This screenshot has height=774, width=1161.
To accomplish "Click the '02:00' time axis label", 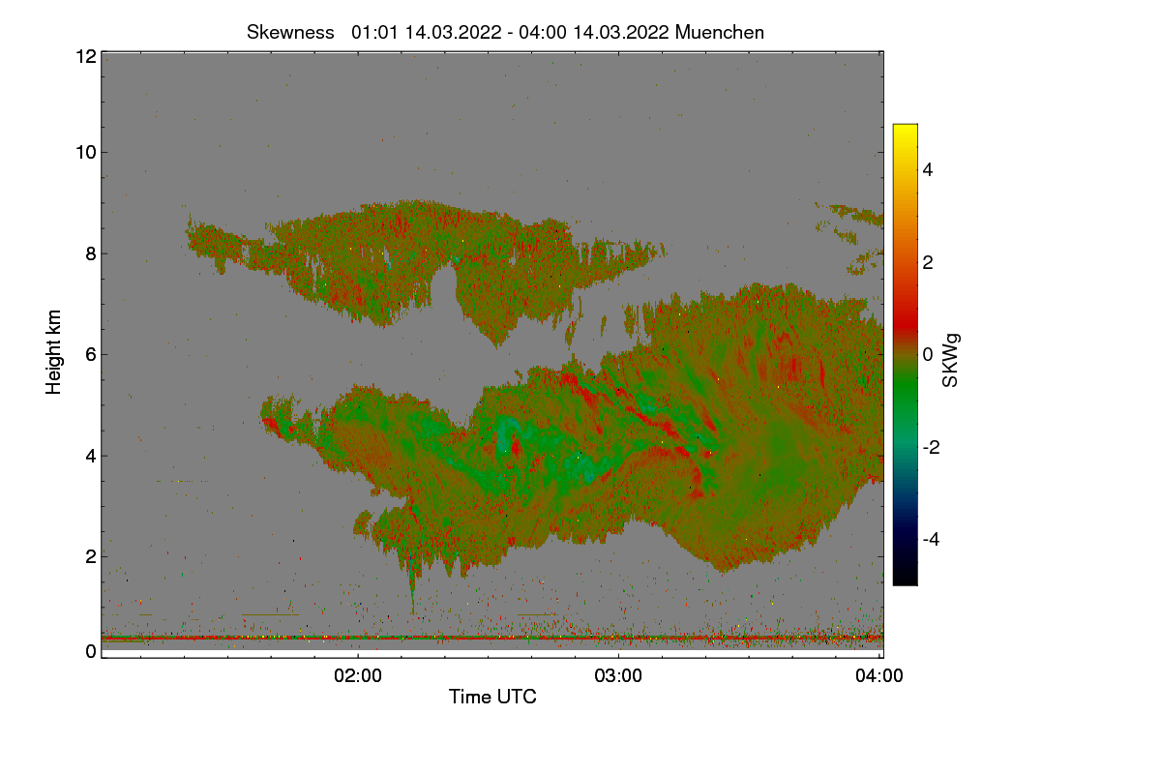I will coord(358,676).
